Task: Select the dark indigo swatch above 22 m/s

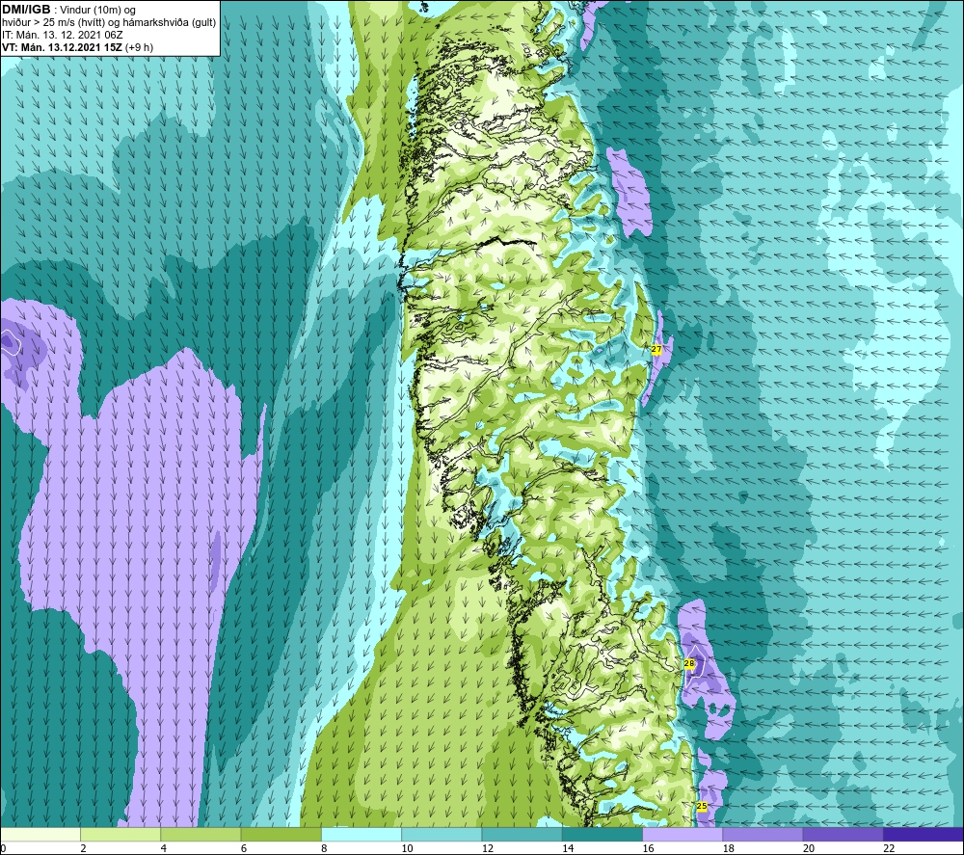Action: (x=924, y=834)
